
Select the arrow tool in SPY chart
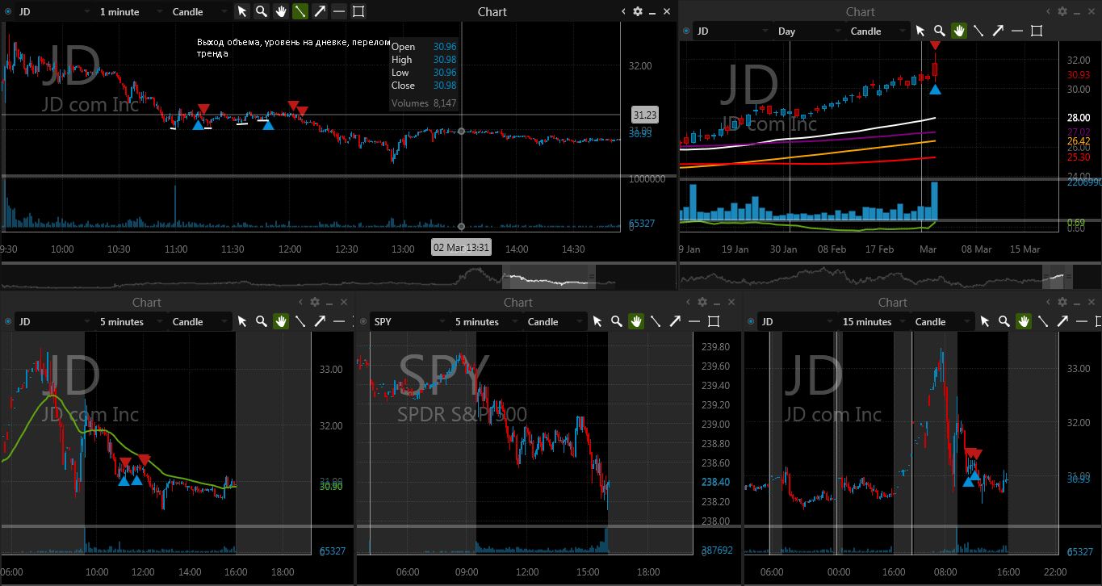click(675, 321)
